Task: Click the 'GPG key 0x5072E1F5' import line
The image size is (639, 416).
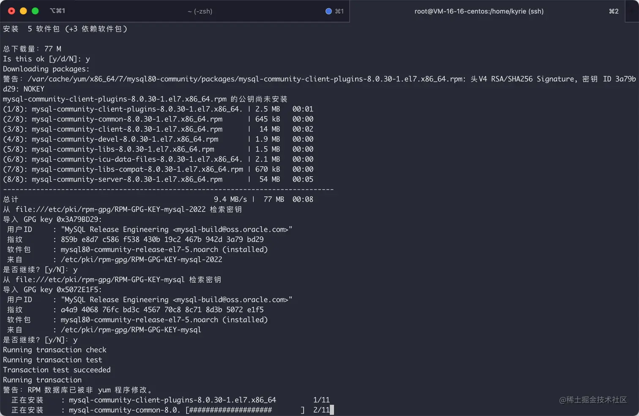Action: [52, 290]
